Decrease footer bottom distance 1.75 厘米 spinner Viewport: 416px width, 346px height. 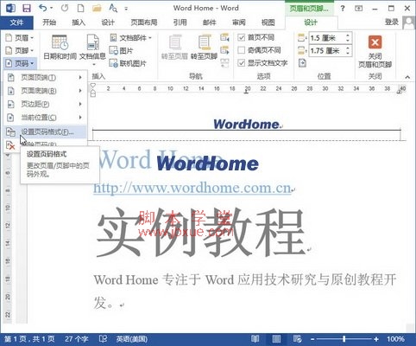pyautogui.click(x=348, y=54)
